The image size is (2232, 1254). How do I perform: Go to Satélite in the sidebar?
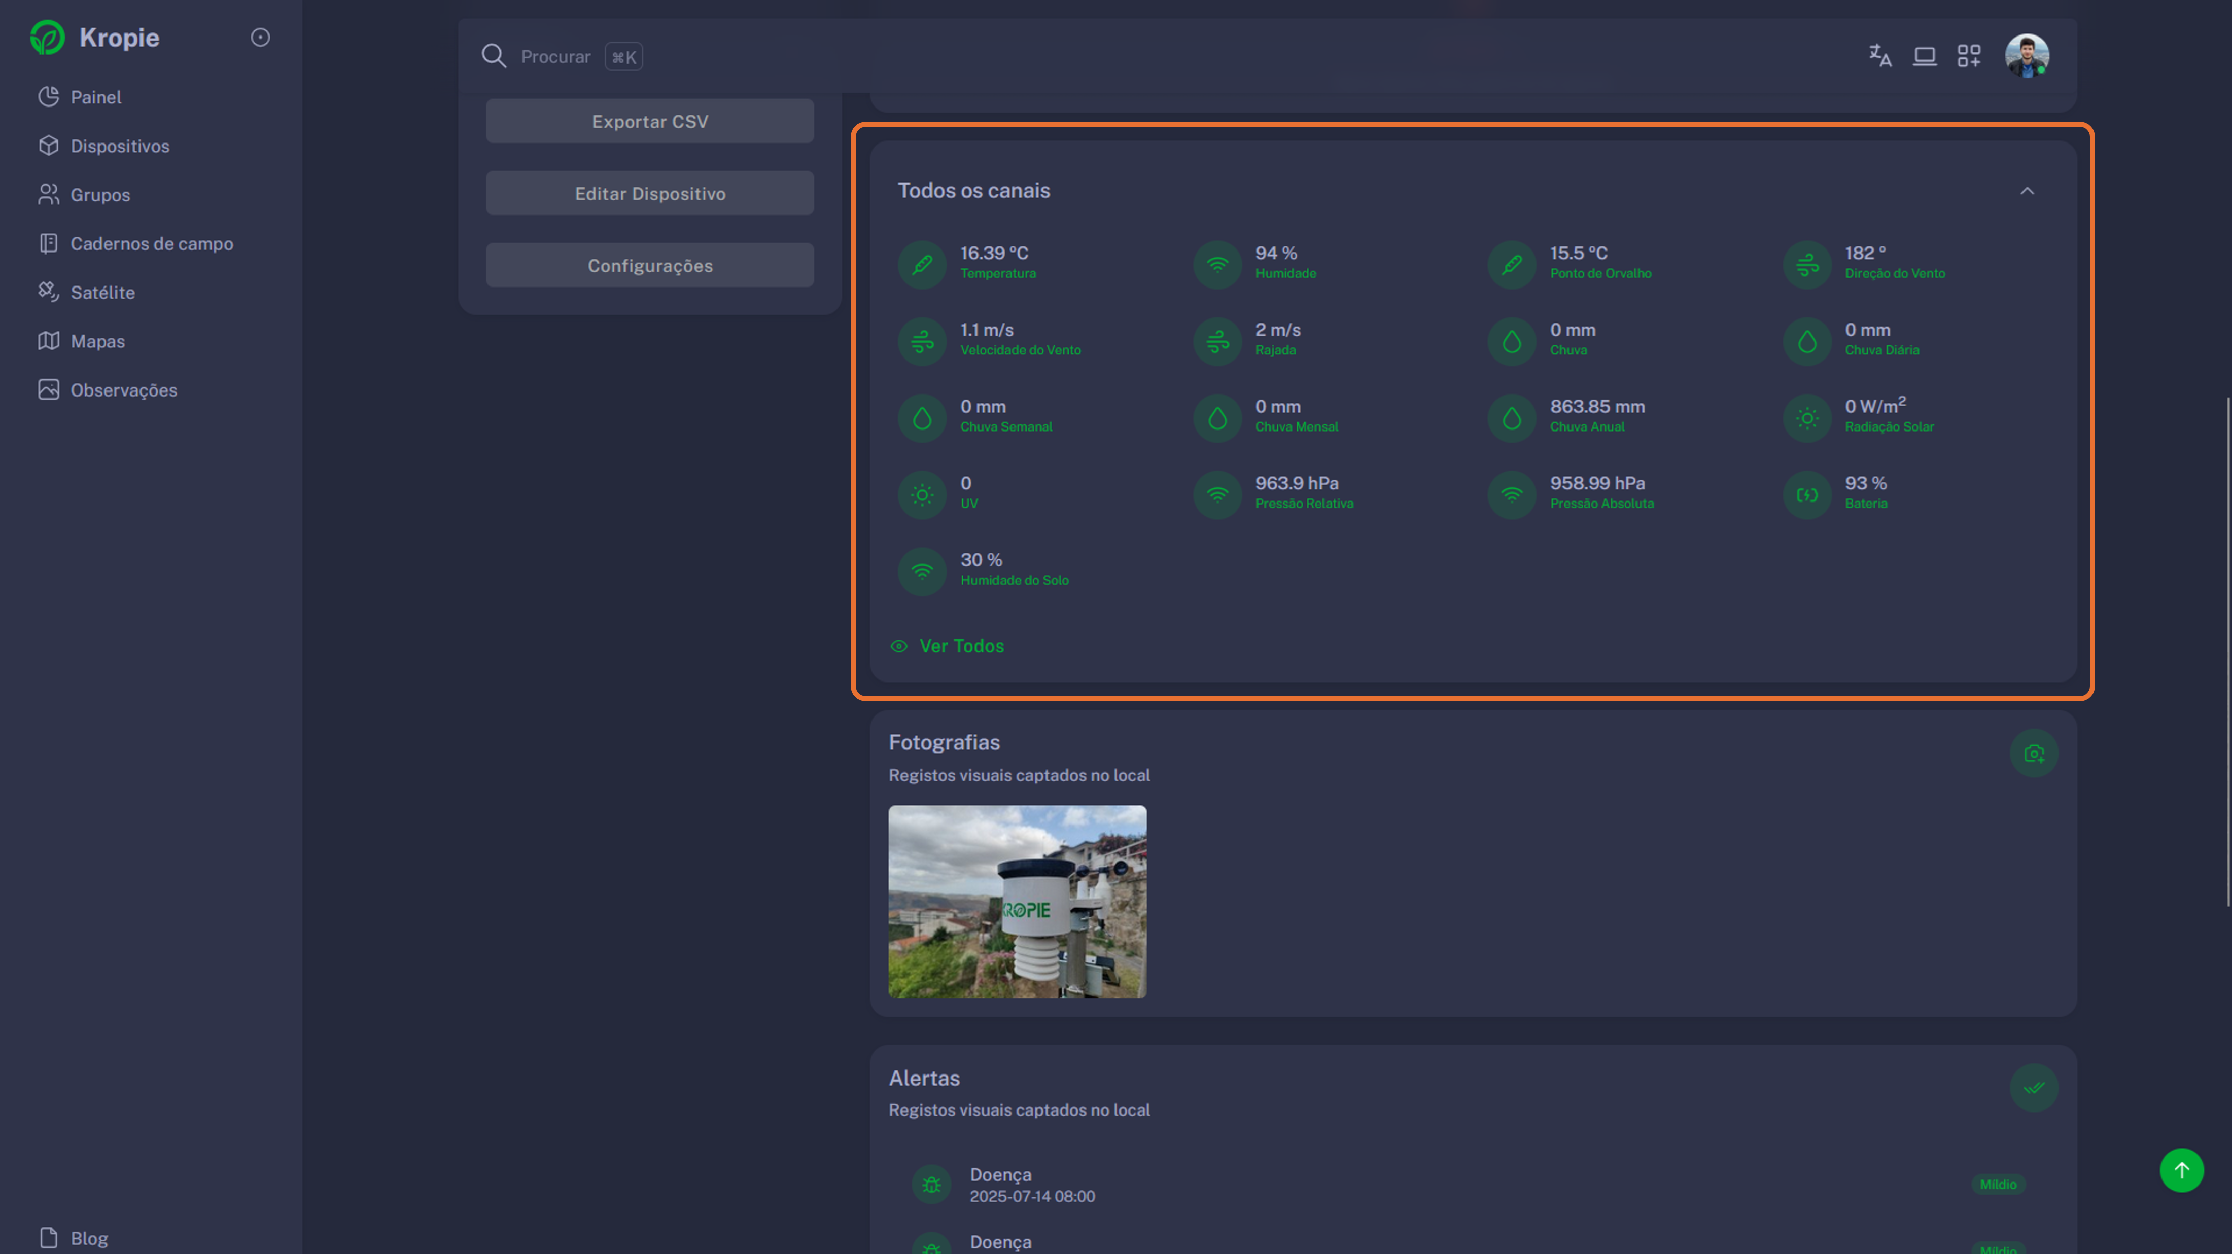[x=102, y=292]
